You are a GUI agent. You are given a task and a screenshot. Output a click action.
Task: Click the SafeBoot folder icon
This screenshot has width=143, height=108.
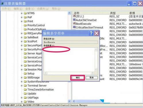click(25, 37)
